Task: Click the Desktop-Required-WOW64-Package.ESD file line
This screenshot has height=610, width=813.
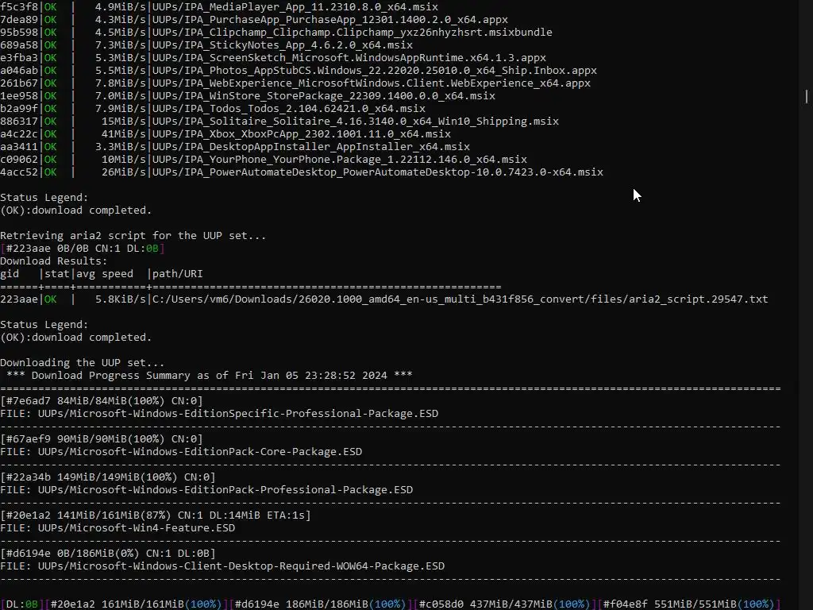Action: (x=222, y=566)
